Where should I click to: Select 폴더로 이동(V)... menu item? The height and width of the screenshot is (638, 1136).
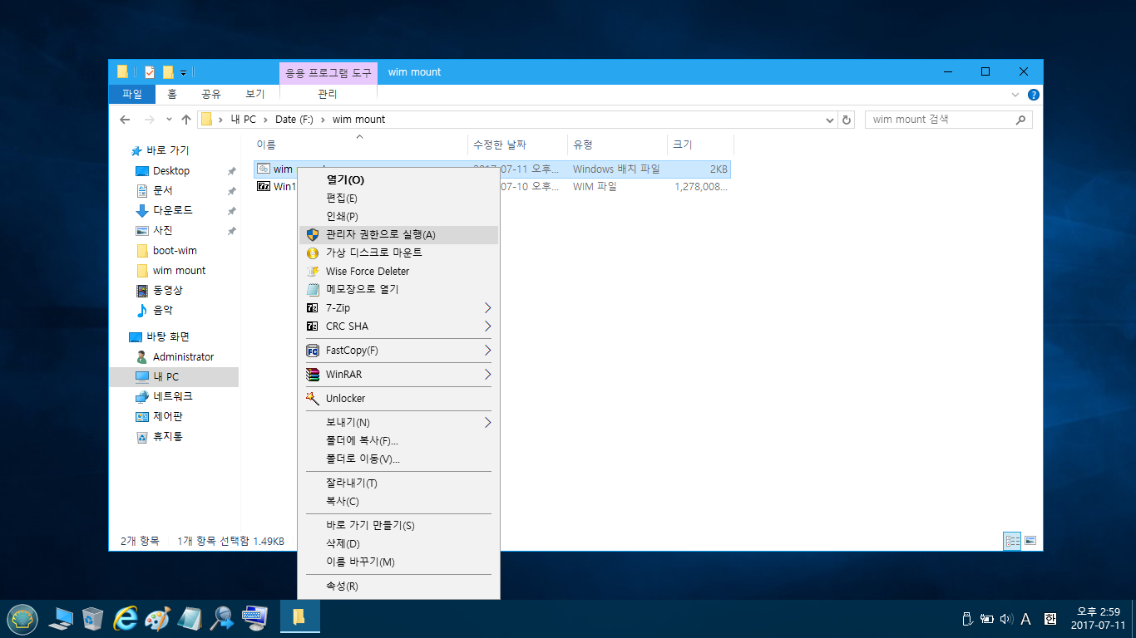[398, 459]
